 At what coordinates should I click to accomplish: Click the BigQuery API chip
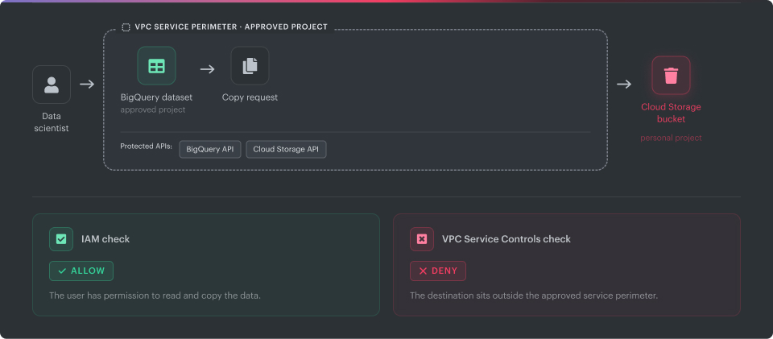210,149
